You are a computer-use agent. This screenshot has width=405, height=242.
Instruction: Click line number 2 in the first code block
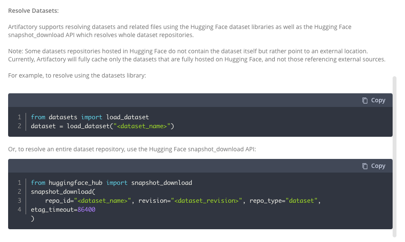click(19, 126)
